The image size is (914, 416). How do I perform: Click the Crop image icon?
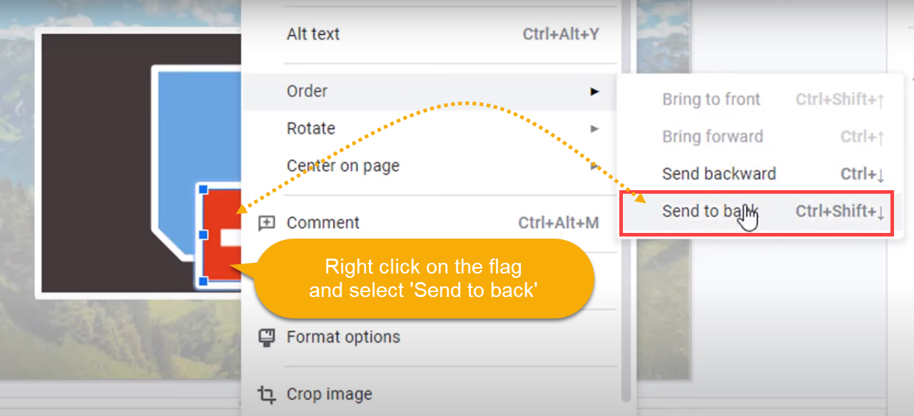tap(267, 393)
